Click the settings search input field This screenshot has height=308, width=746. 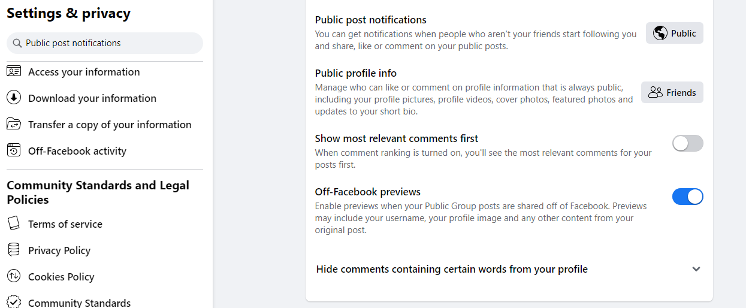tap(111, 43)
